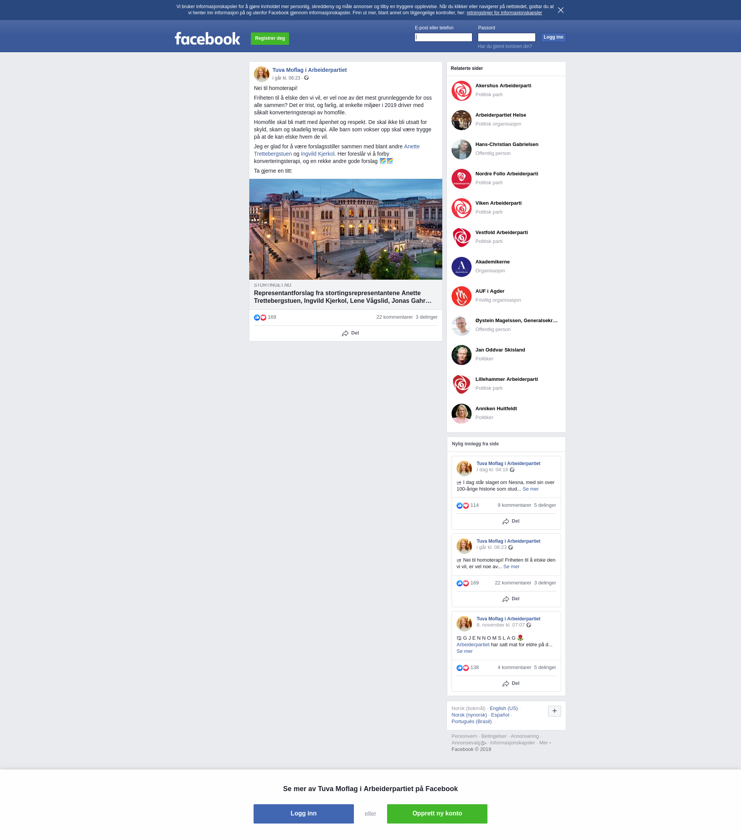
Task: Click Tuva Moflag avatar in main post
Action: [262, 74]
